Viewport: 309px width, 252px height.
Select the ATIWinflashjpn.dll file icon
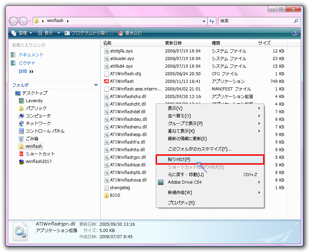click(x=107, y=157)
